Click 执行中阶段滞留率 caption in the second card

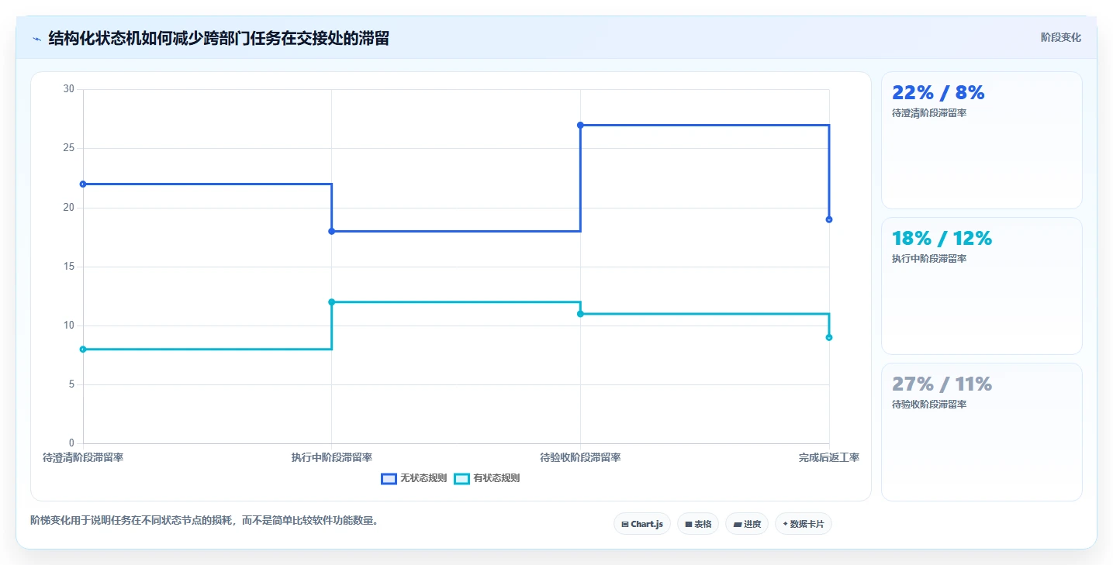pos(929,259)
